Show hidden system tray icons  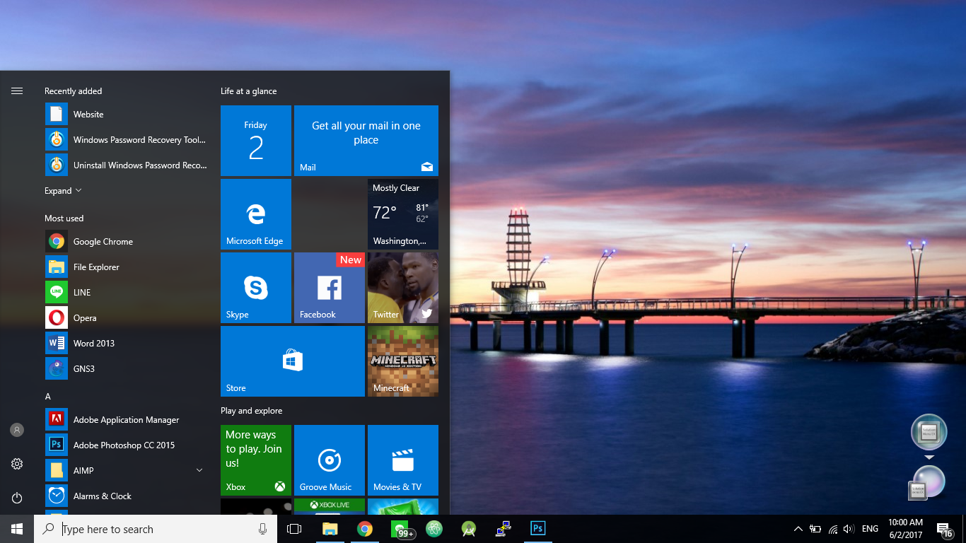[798, 529]
